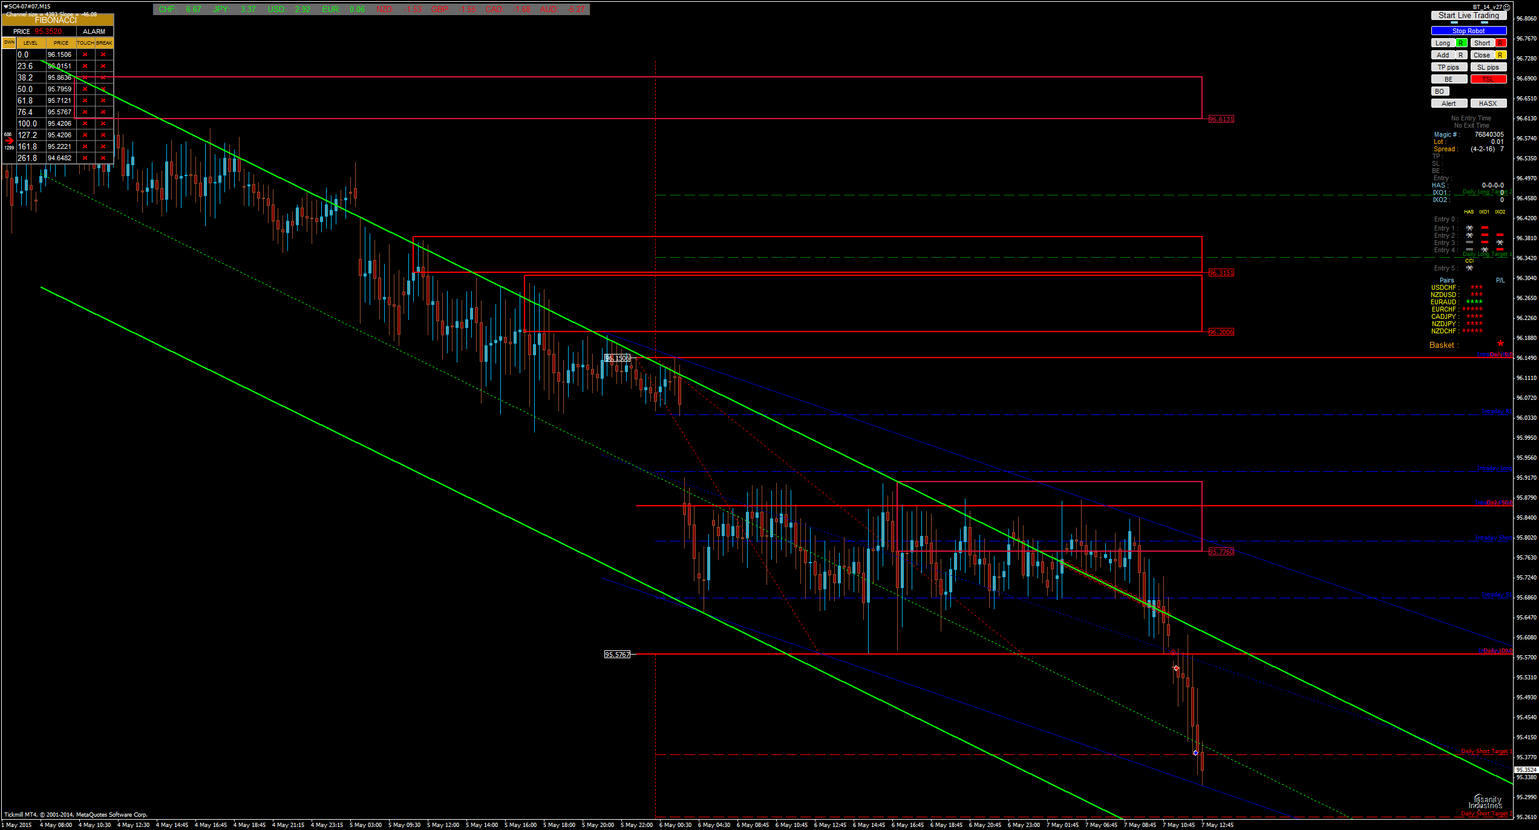The width and height of the screenshot is (1539, 830).
Task: Click the Entry 1 HAS X marker
Action: click(1469, 228)
